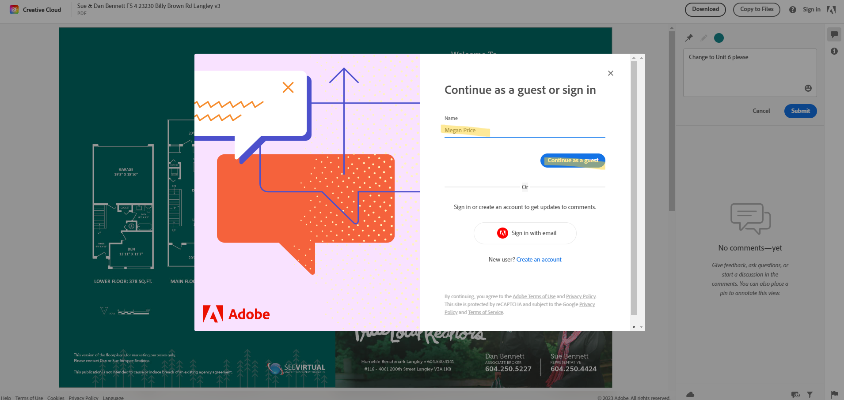The image size is (844, 400).
Task: Submit the comment
Action: click(x=800, y=111)
